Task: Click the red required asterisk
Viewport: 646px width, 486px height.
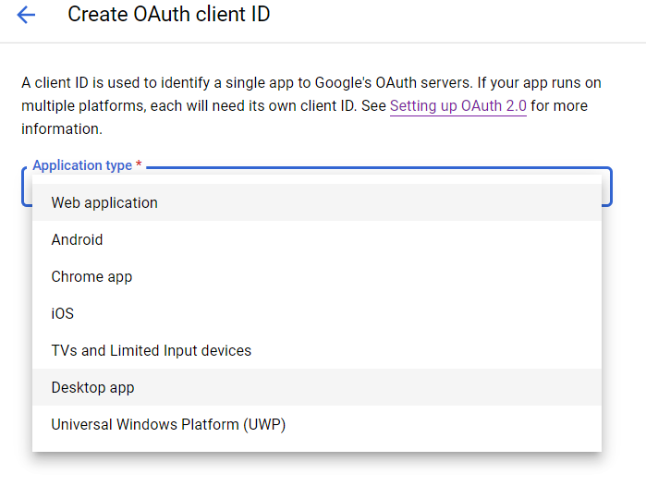Action: click(x=139, y=165)
